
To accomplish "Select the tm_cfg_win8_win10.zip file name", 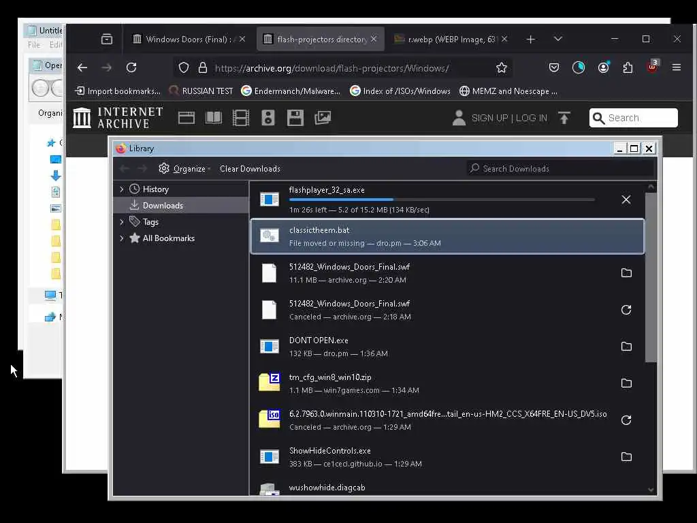I will (x=330, y=377).
